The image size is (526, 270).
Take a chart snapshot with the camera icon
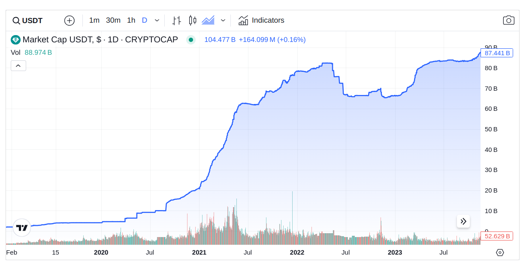click(508, 20)
